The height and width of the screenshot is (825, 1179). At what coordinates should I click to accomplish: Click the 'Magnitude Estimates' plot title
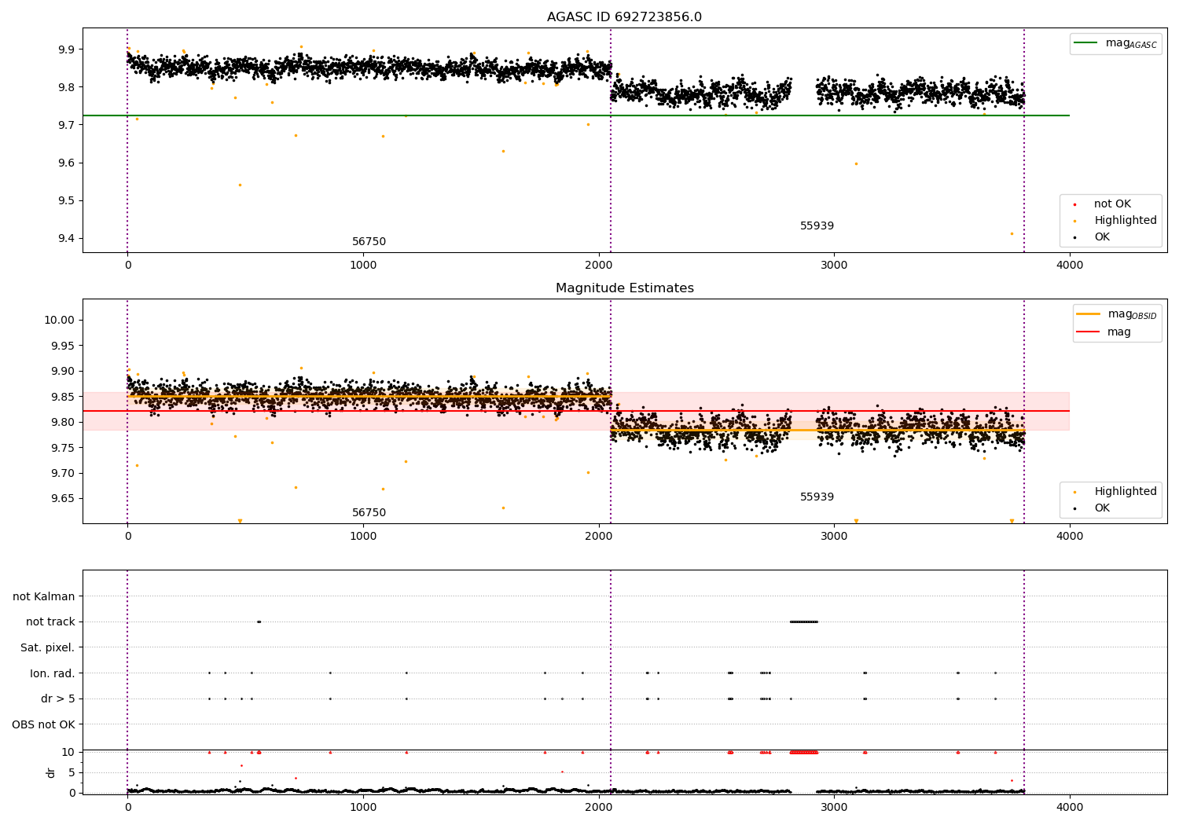pyautogui.click(x=624, y=288)
